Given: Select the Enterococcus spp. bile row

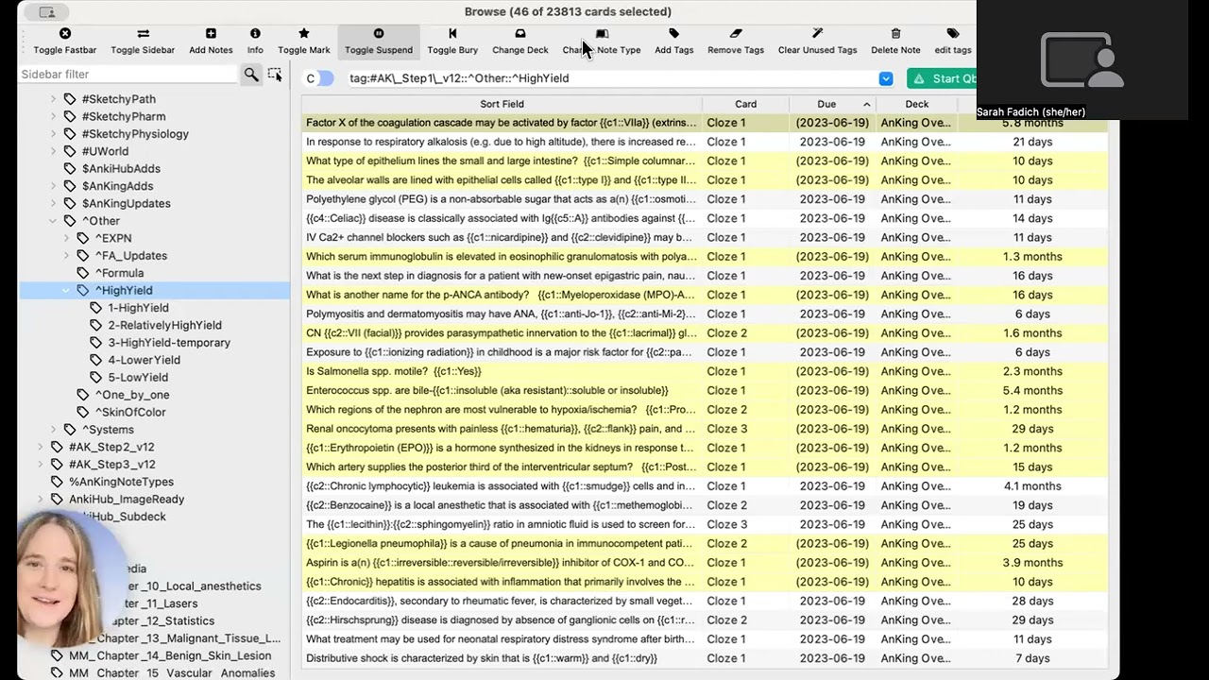Looking at the screenshot, I should pos(705,390).
